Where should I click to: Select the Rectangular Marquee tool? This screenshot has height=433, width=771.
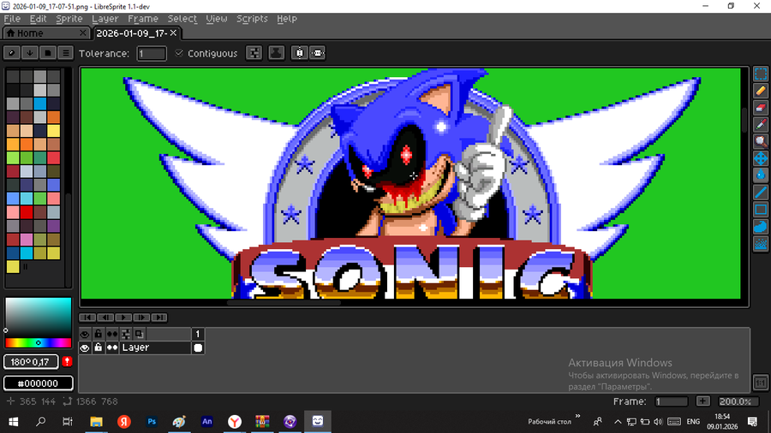pyautogui.click(x=760, y=74)
